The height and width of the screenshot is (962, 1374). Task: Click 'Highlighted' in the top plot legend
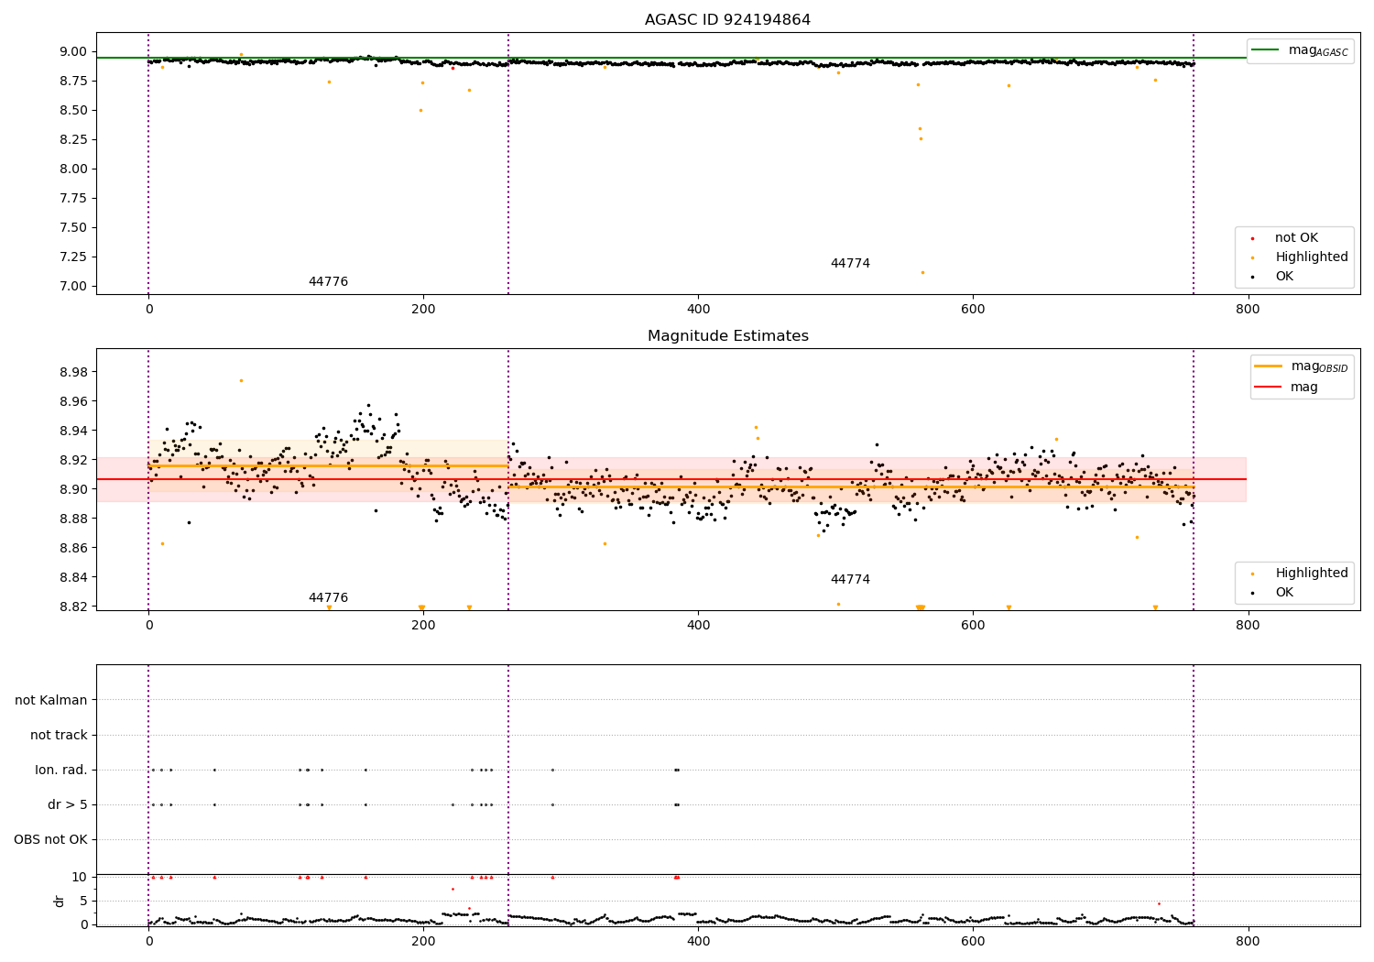(1310, 257)
